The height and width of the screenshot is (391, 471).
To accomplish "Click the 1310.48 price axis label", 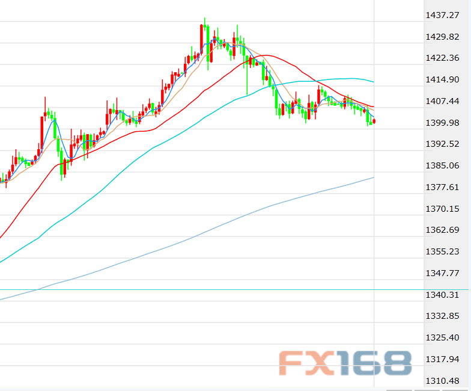I will [x=442, y=381].
